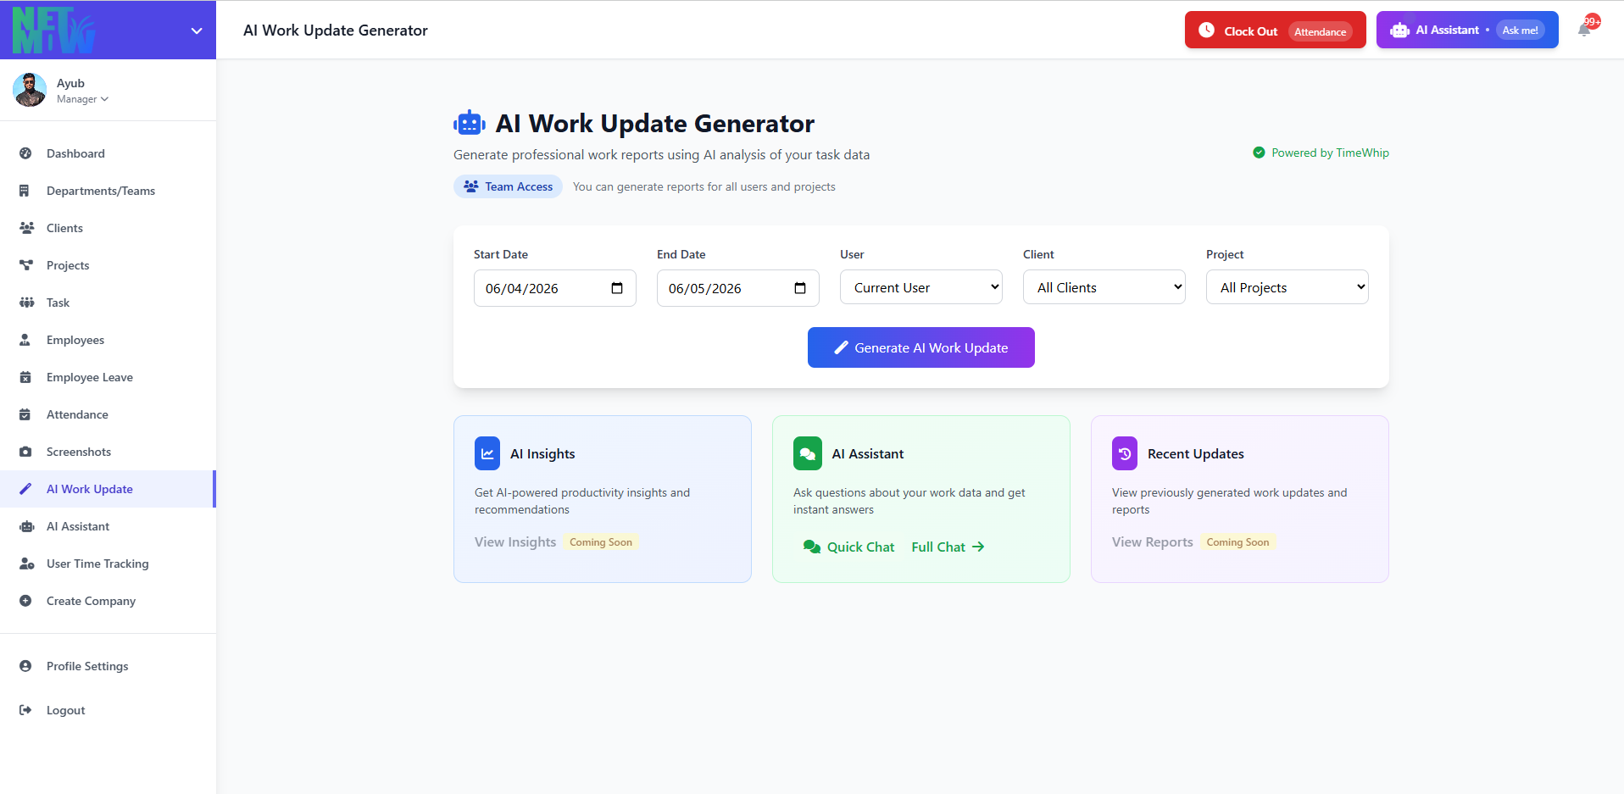The width and height of the screenshot is (1624, 794).
Task: Open the Projects menu item
Action: tap(108, 265)
